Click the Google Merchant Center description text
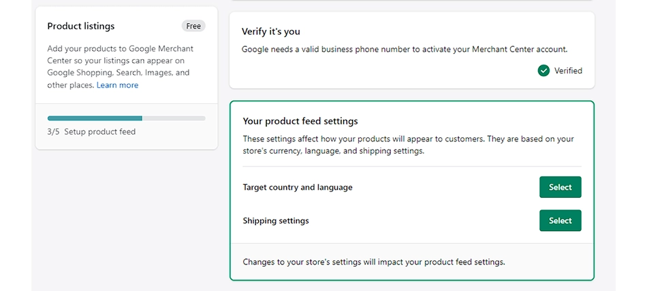 [120, 49]
